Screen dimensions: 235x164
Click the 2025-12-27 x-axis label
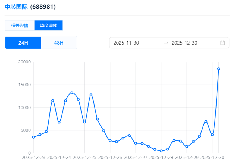(x=136, y=158)
